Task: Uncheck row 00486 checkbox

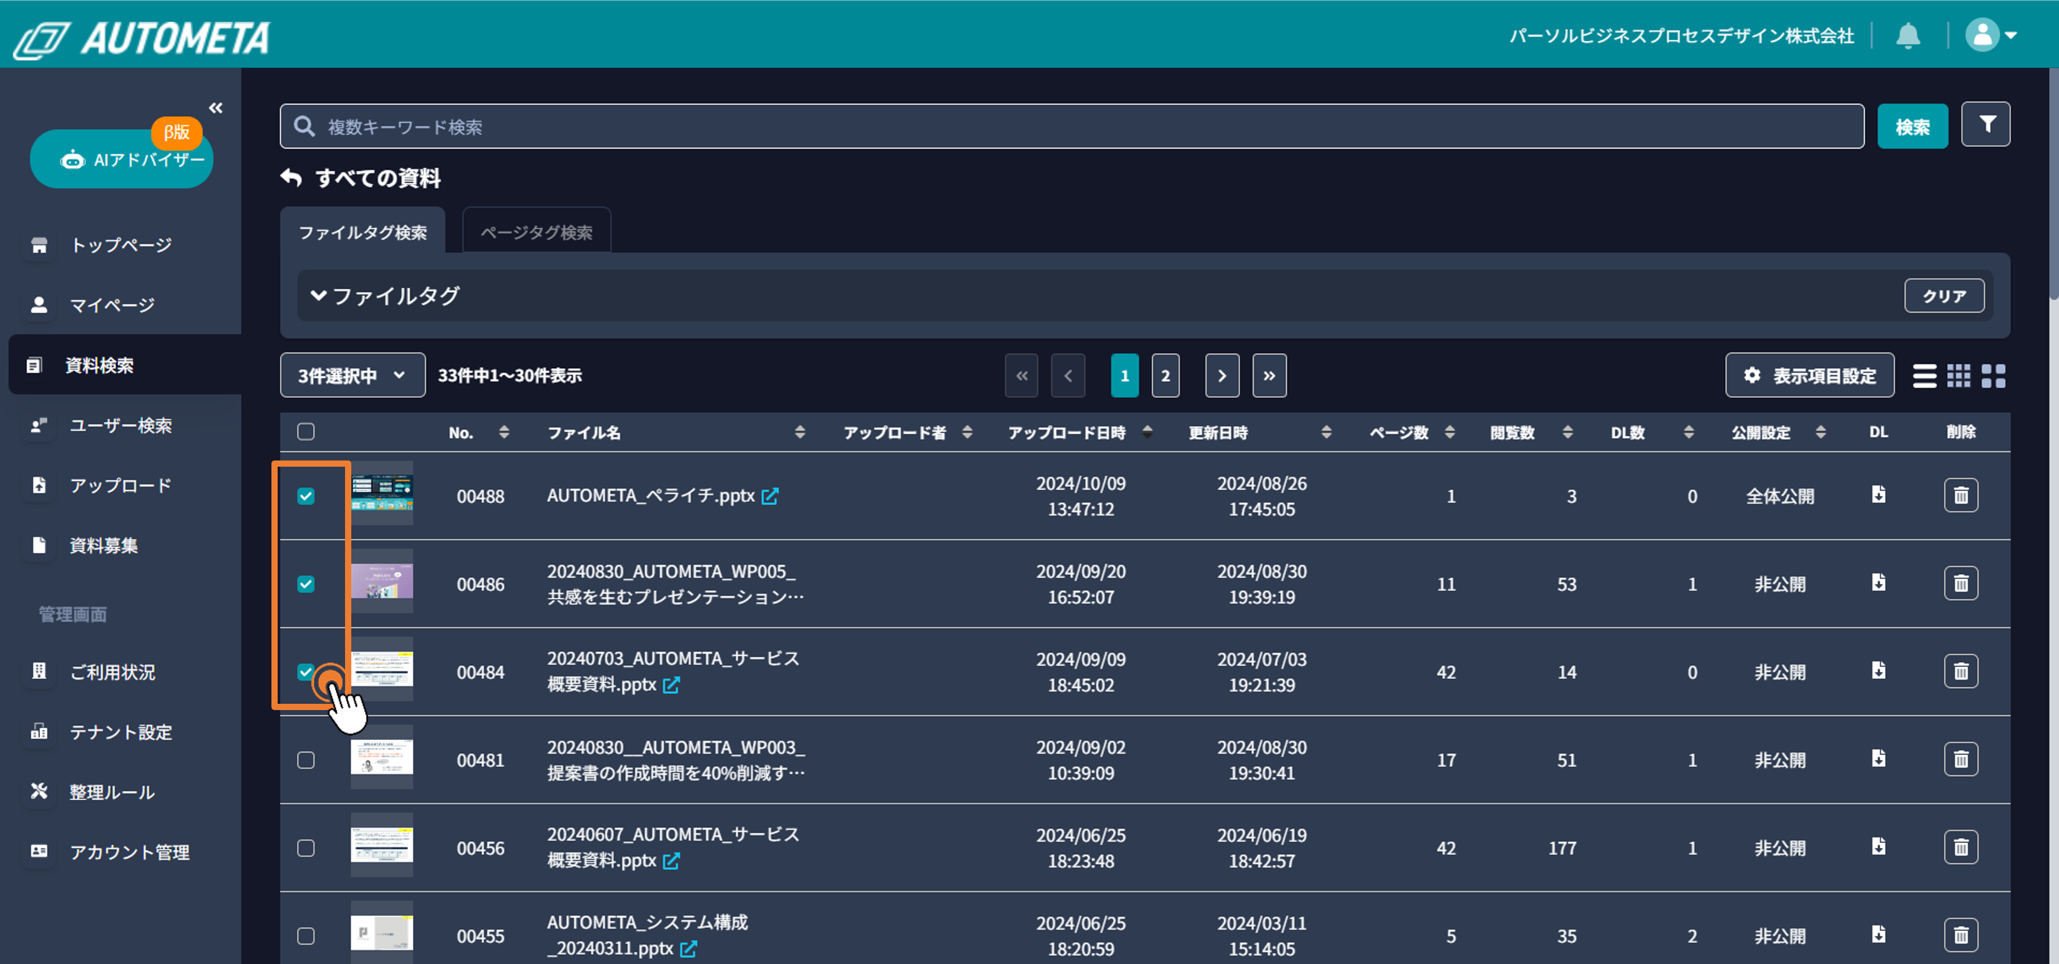Action: point(306,583)
